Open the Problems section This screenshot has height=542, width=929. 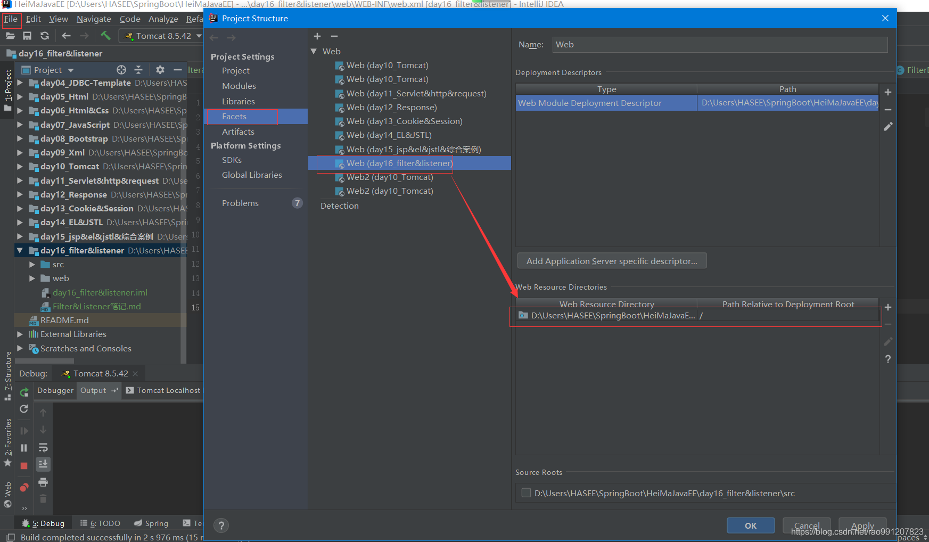click(x=240, y=203)
